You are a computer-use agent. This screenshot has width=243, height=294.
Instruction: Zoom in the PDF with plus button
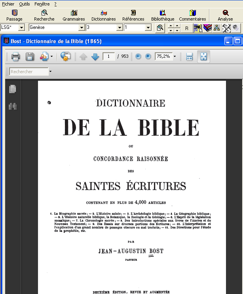coord(148,56)
